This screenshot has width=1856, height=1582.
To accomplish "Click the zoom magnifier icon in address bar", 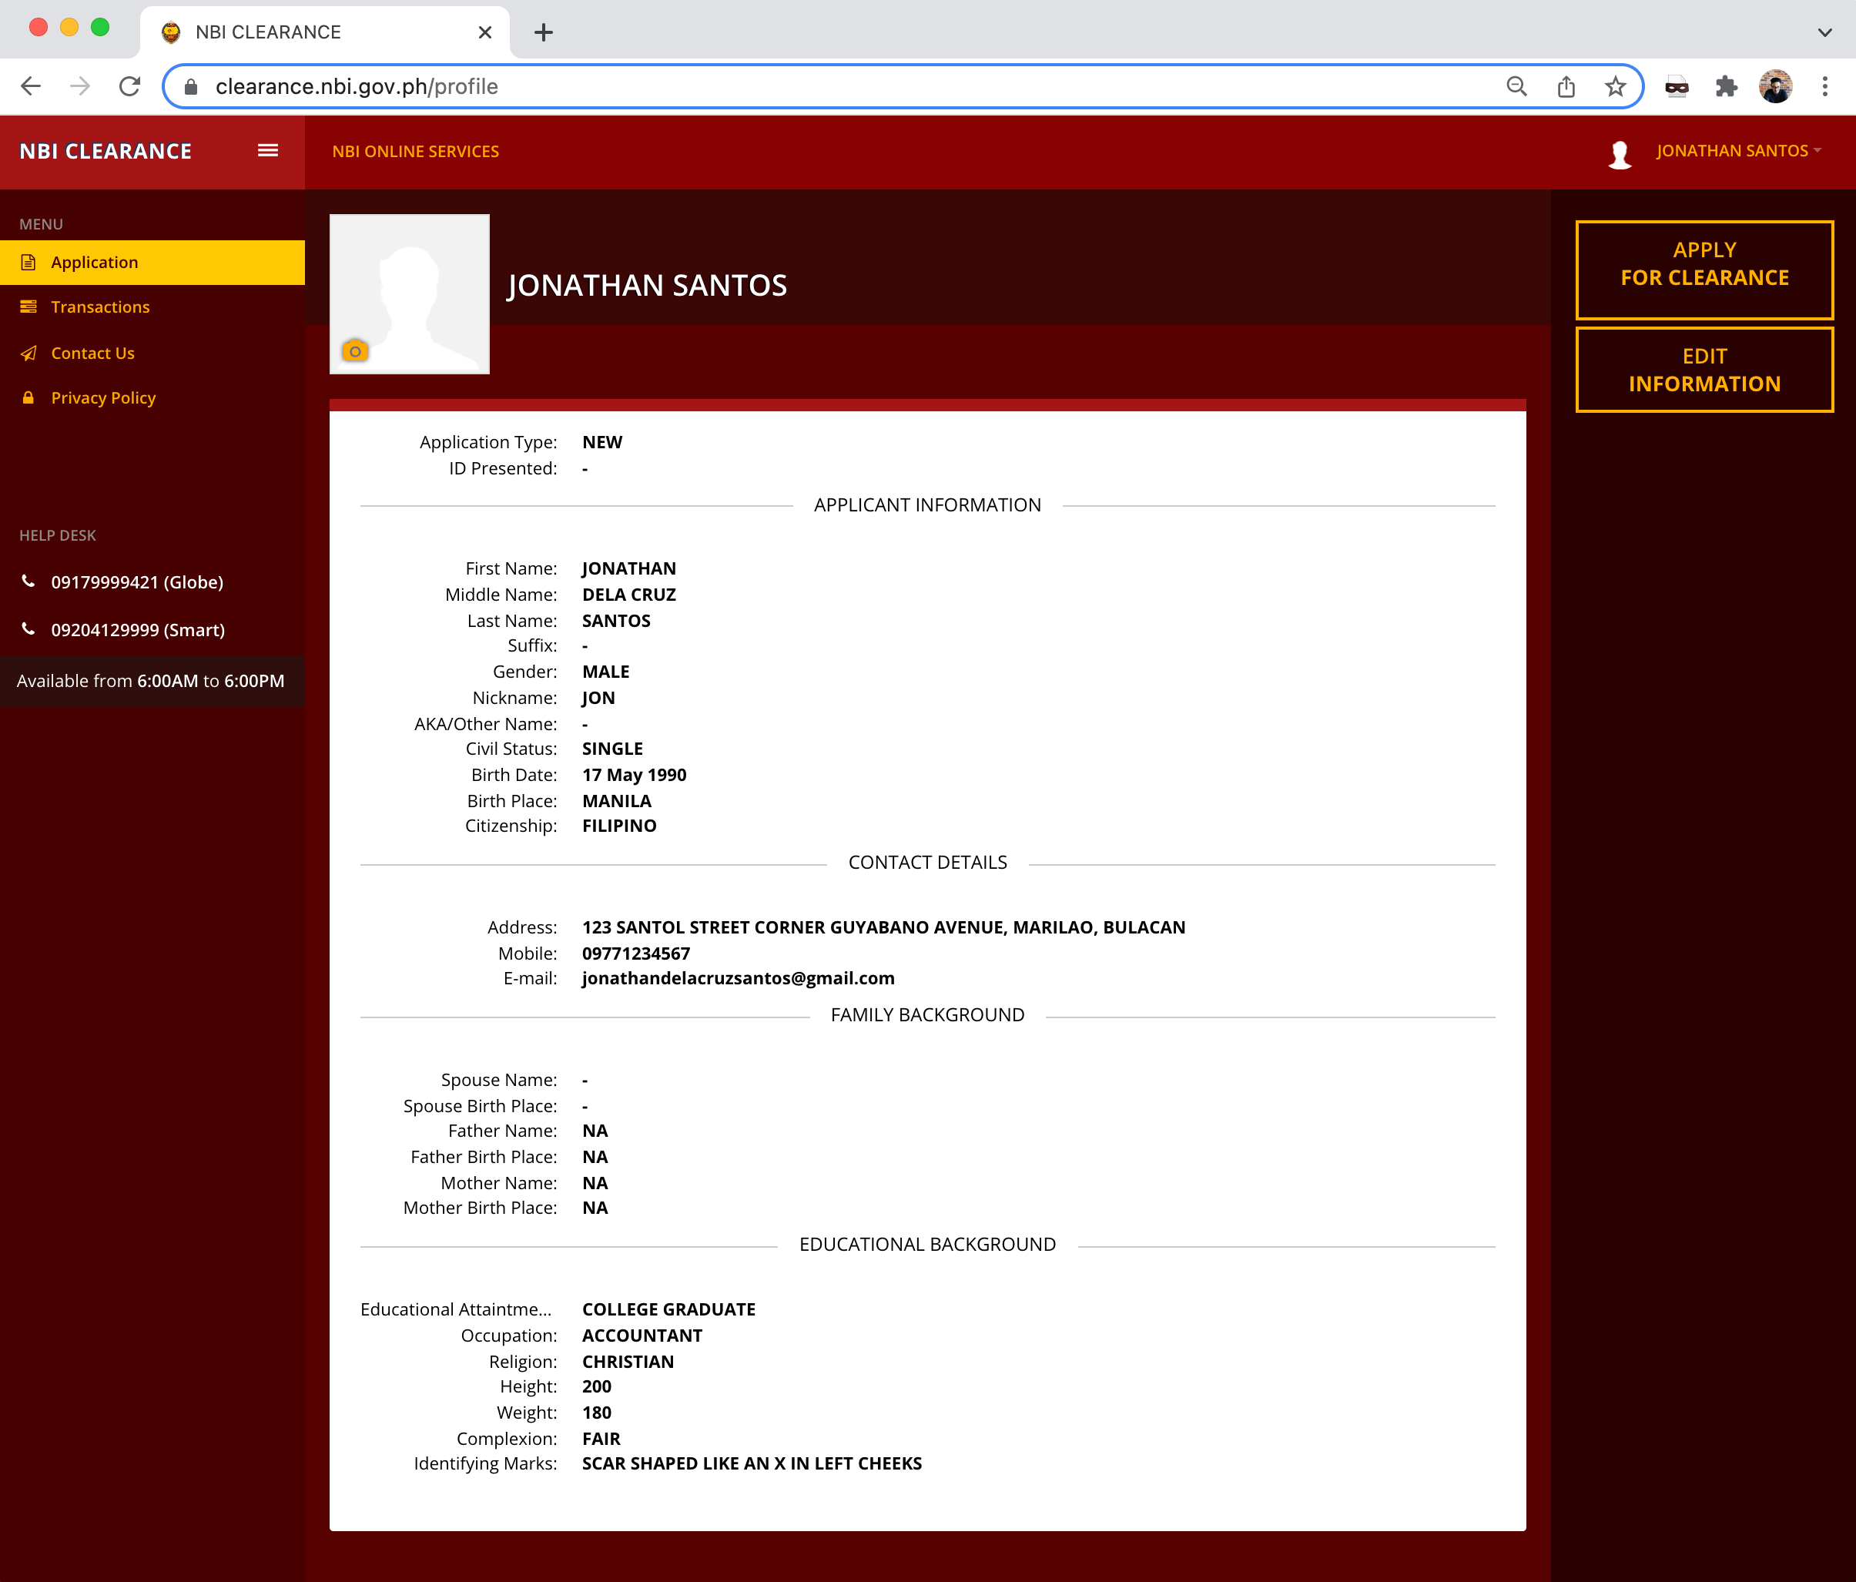I will pyautogui.click(x=1516, y=86).
